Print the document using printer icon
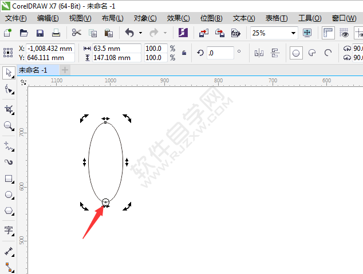The width and height of the screenshot is (363, 274). tap(56, 33)
